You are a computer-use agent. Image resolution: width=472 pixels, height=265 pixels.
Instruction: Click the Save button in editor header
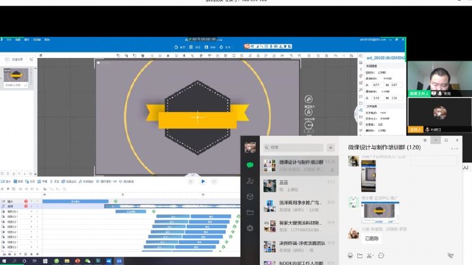(x=210, y=47)
